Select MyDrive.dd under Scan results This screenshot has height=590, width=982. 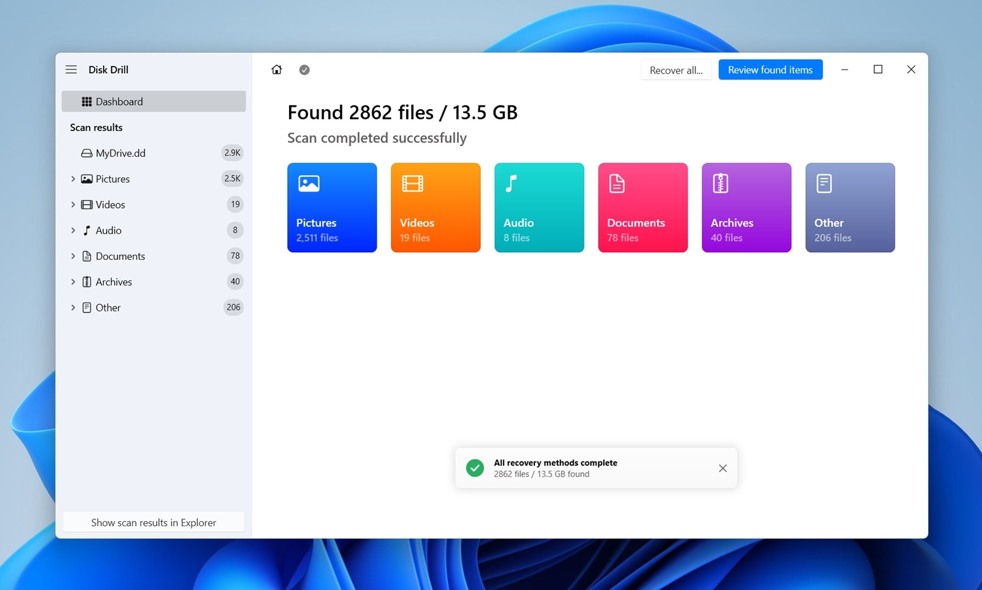120,153
